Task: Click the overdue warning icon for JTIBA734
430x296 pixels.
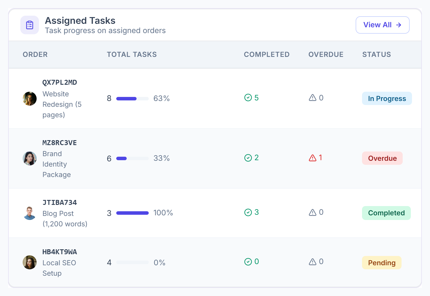Action: (313, 212)
